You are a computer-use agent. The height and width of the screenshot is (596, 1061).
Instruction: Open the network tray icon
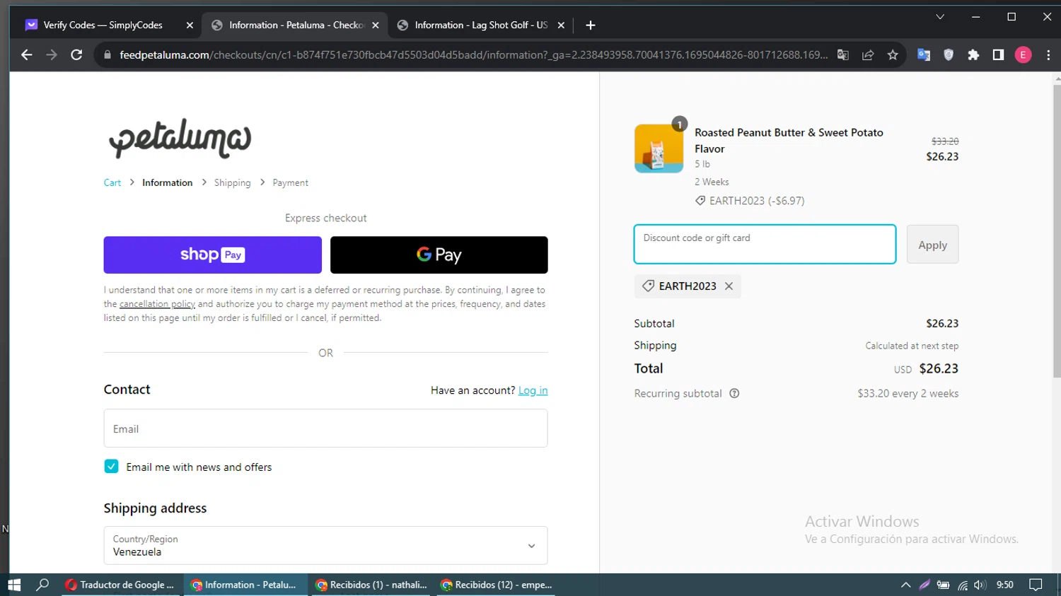tap(962, 585)
